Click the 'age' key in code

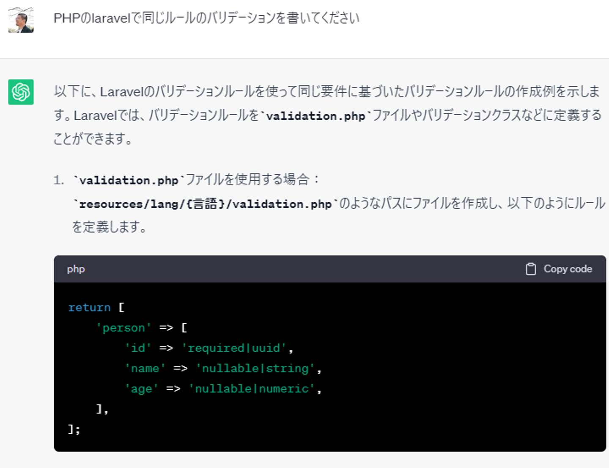142,389
